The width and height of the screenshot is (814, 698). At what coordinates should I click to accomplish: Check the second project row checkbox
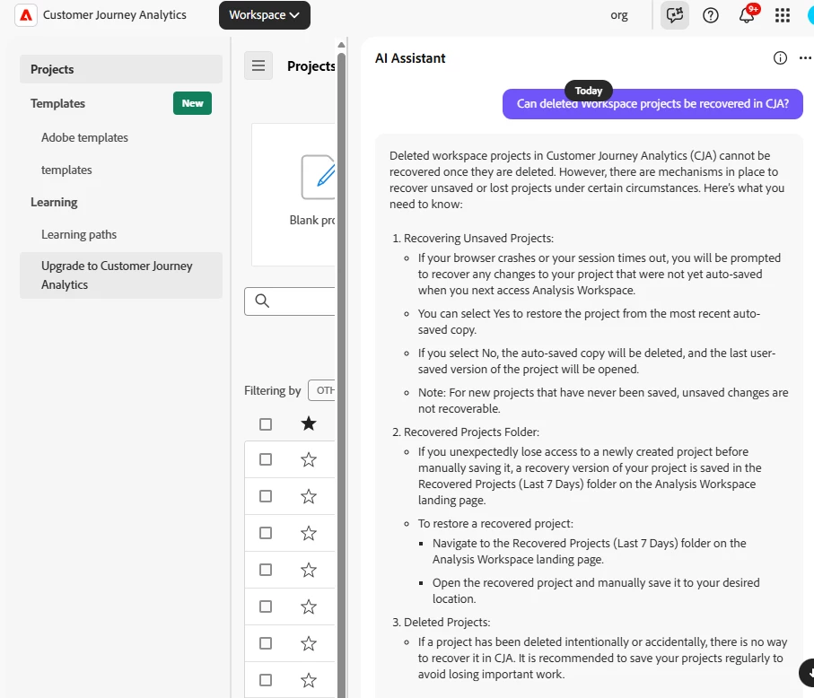[266, 496]
